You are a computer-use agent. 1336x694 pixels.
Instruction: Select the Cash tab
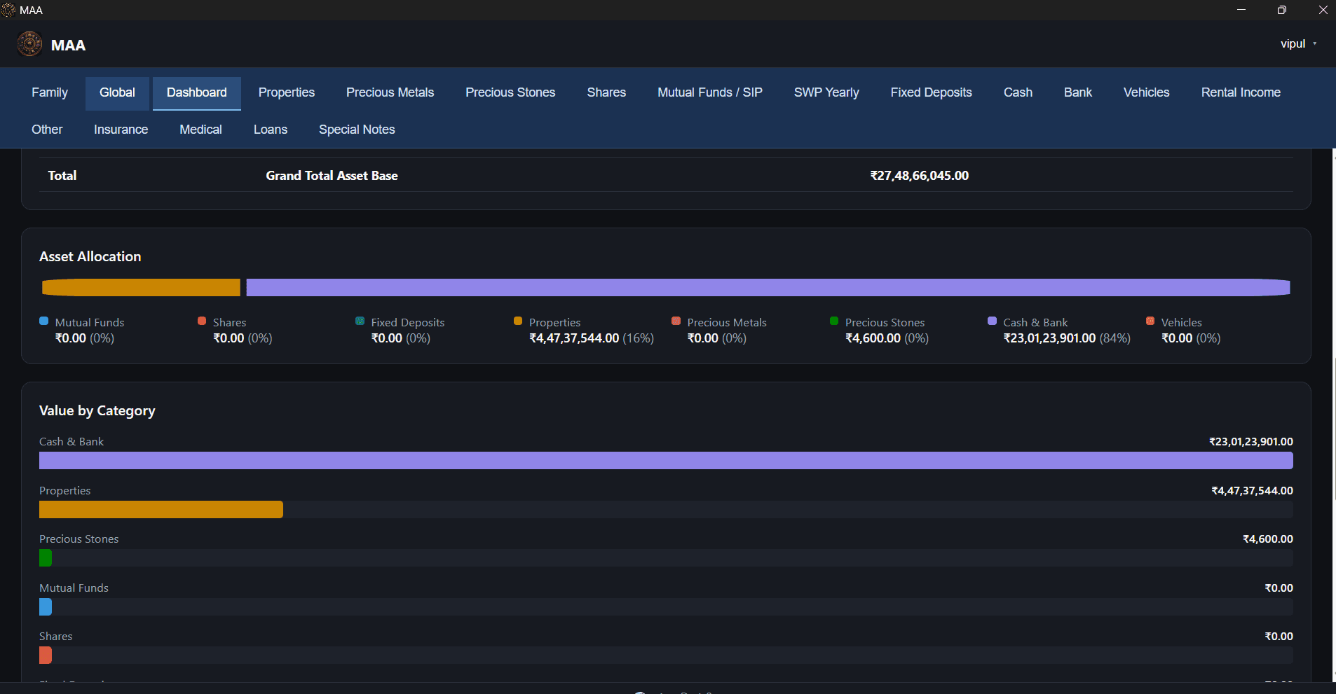(1018, 92)
